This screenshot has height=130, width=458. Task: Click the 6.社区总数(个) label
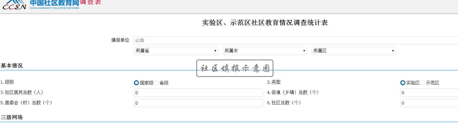pyautogui.click(x=284, y=103)
